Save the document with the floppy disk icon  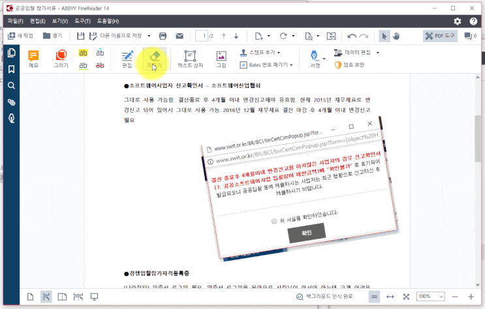80,36
